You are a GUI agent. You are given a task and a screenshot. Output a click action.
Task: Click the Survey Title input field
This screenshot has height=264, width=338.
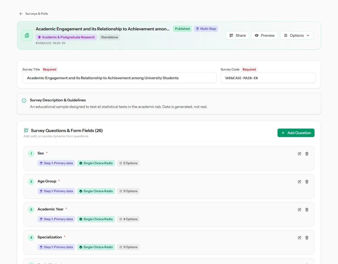[x=119, y=78]
